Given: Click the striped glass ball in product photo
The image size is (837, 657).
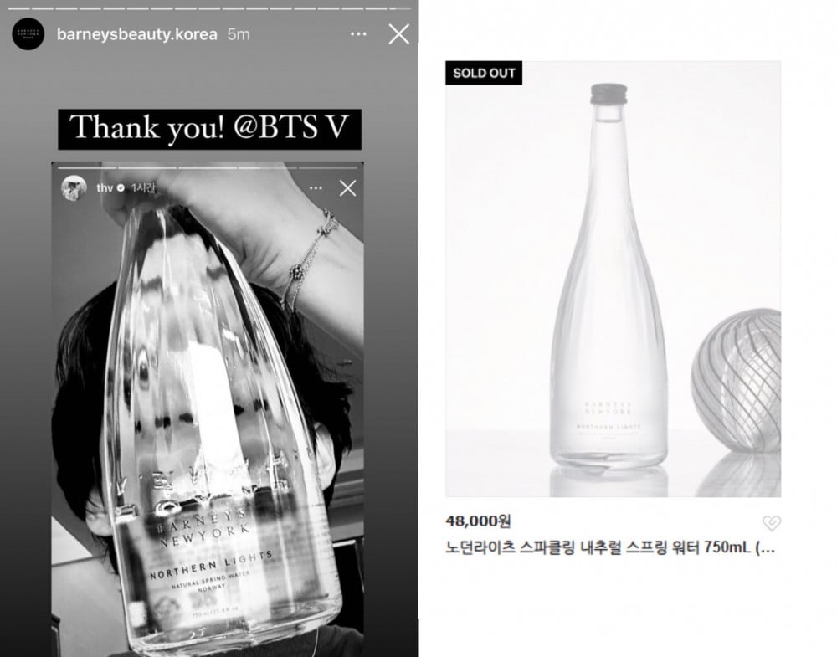Looking at the screenshot, I should [x=737, y=381].
